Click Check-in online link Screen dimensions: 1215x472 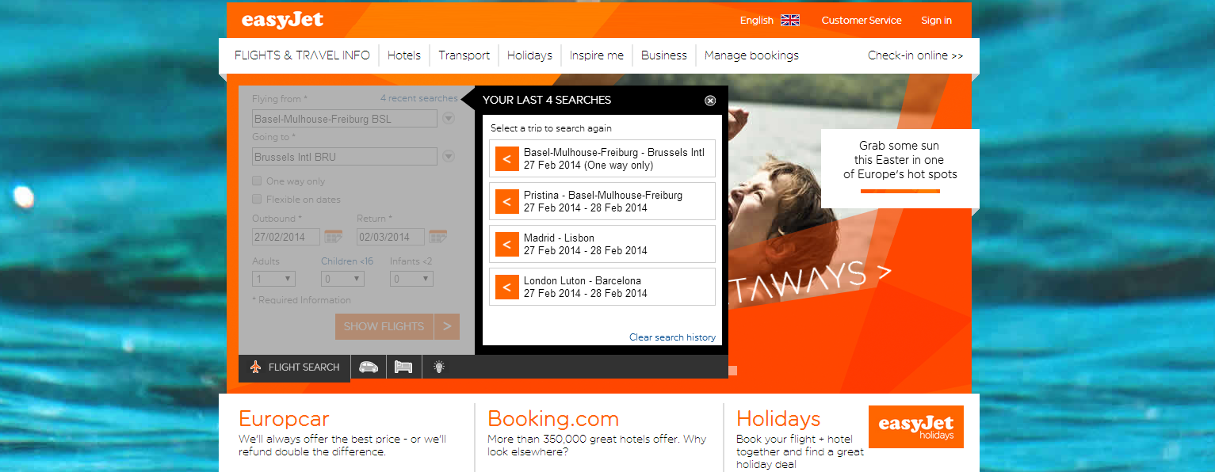pos(915,55)
